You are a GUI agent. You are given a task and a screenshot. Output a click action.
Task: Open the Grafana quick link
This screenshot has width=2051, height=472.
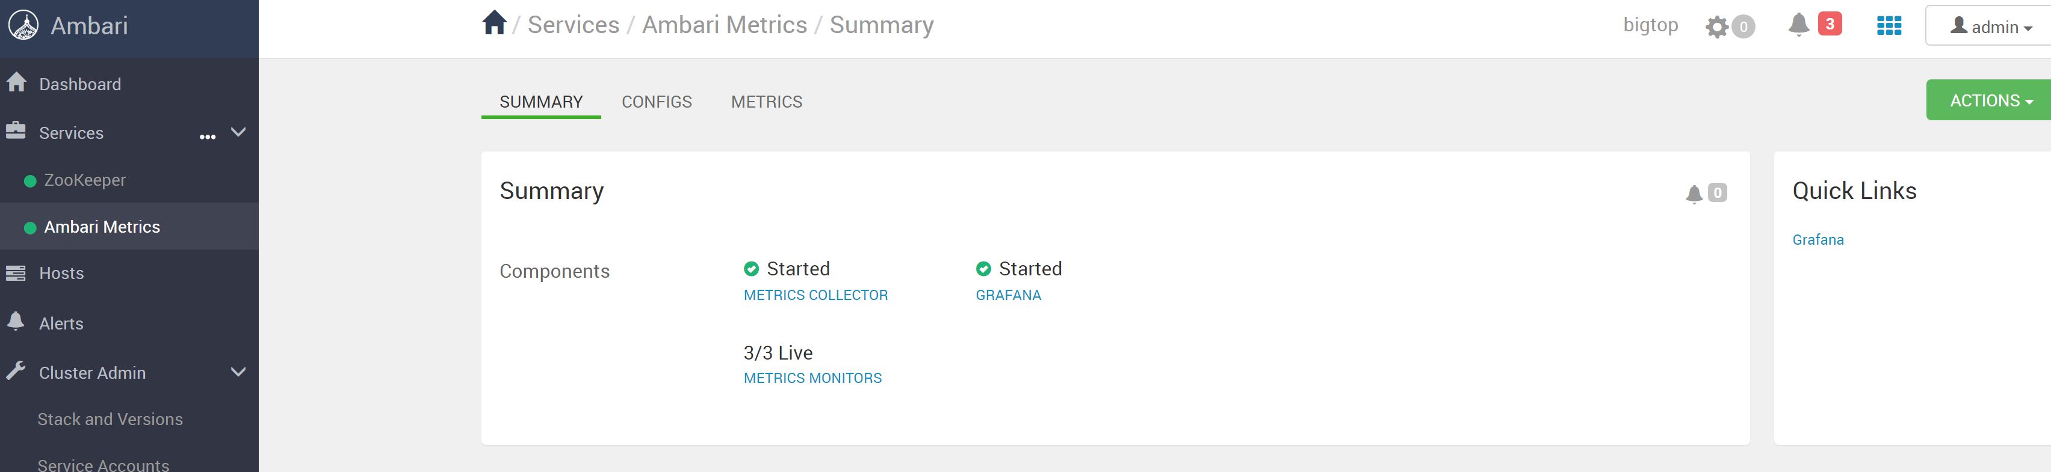1817,239
